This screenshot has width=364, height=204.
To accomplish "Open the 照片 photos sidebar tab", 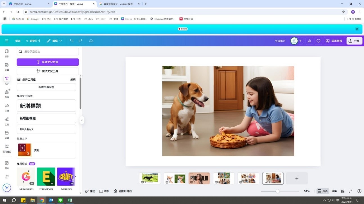I will [x=7, y=165].
